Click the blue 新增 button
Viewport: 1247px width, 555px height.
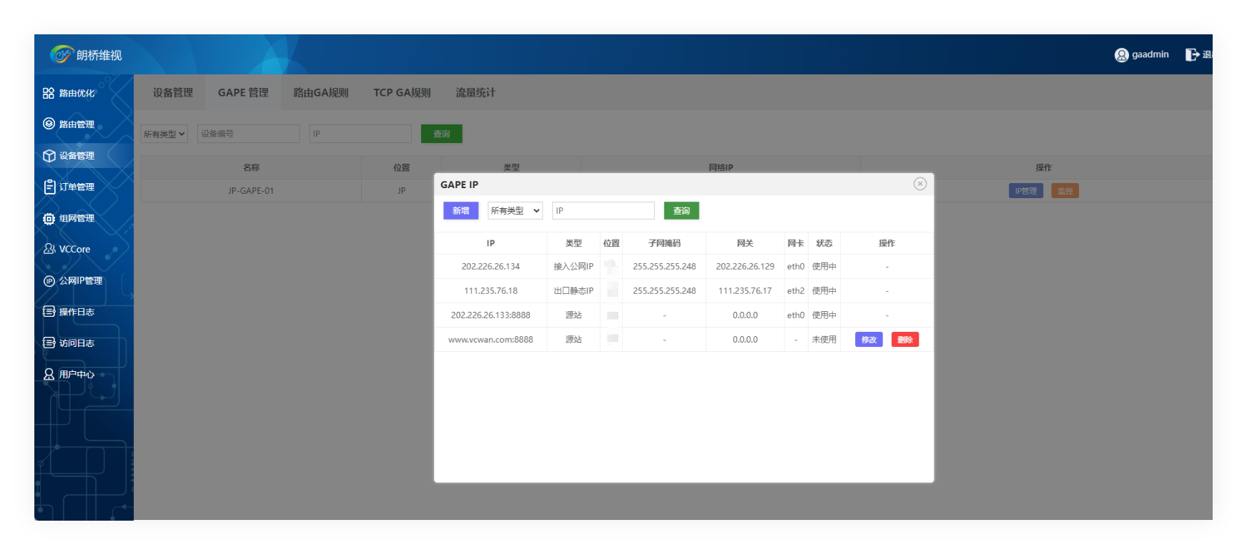click(460, 211)
